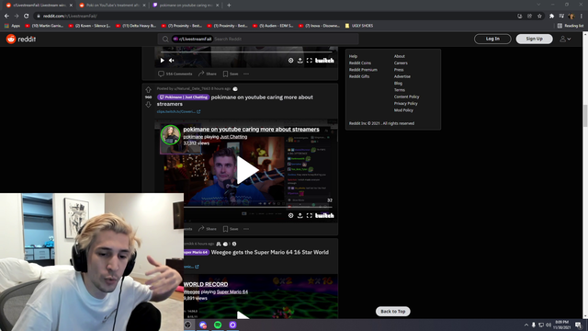
Task: Open the clips.twitch.tv outbound link
Action: pyautogui.click(x=178, y=111)
